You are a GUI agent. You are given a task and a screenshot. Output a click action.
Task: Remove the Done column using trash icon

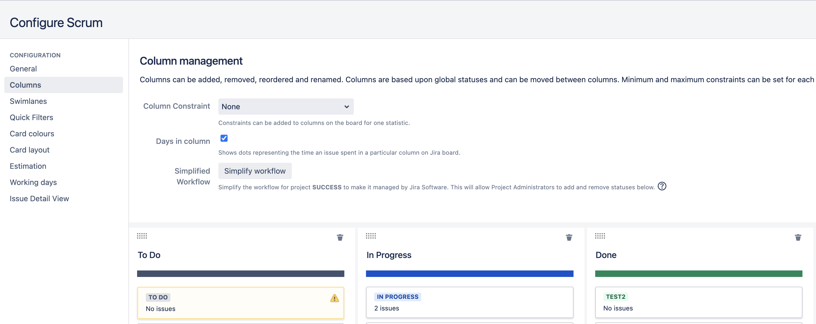[798, 237]
